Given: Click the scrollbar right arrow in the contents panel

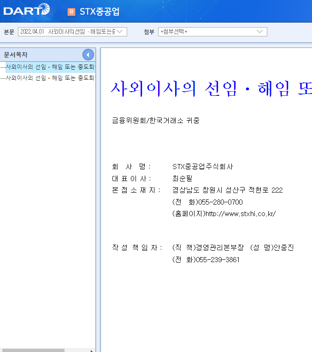Looking at the screenshot, I should pos(92,351).
